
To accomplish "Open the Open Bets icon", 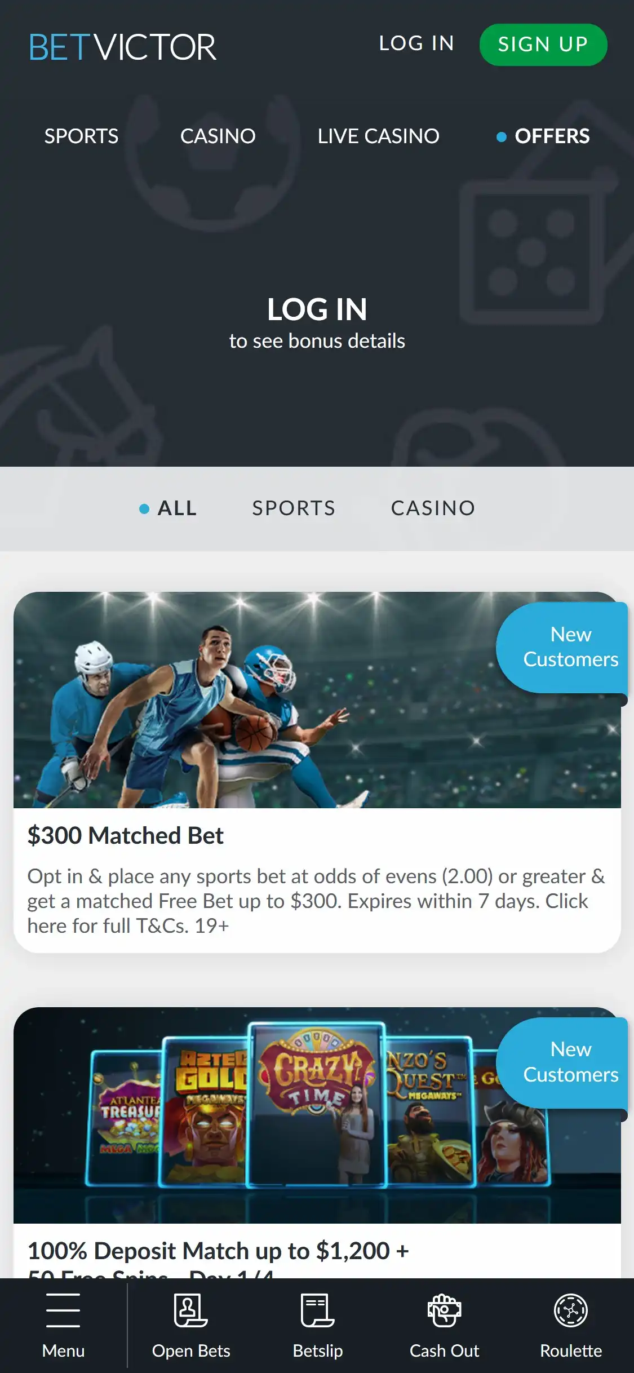I will [190, 1310].
